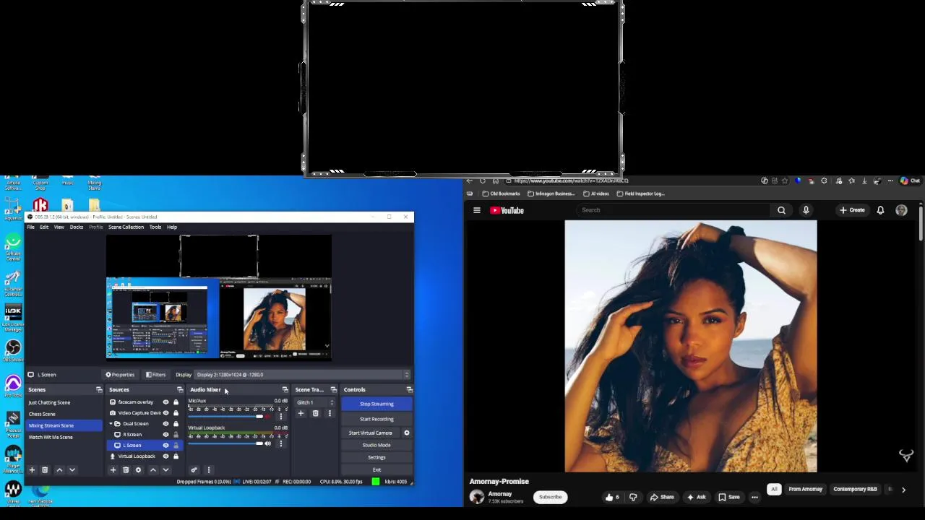Viewport: 925px width, 520px height.
Task: Hide the R Screen source
Action: click(165, 435)
